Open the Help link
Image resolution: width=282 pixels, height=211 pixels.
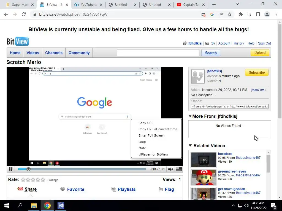(x=251, y=43)
